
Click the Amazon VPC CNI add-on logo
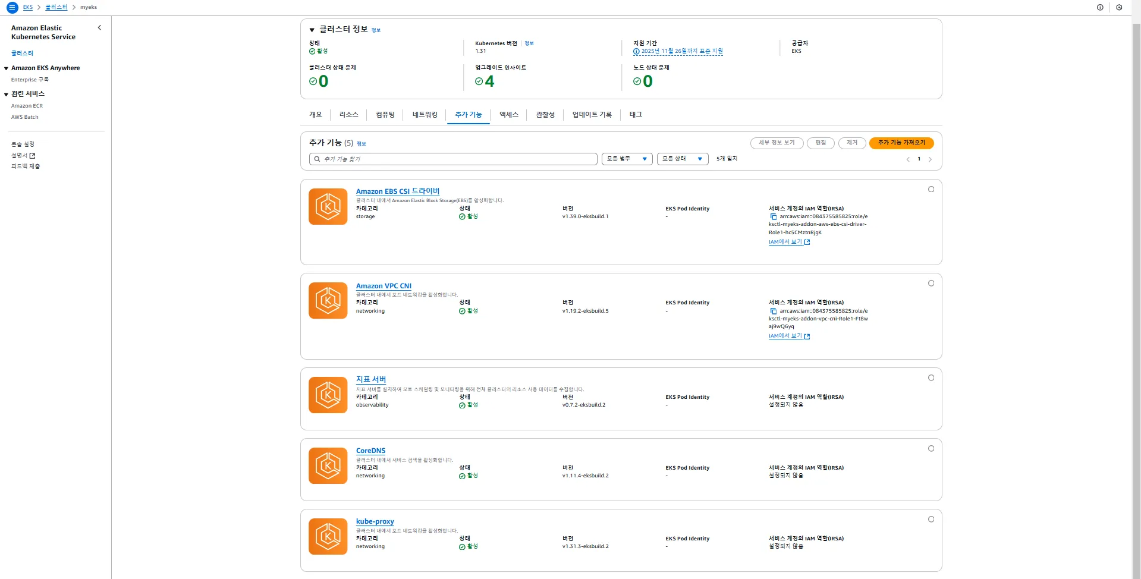[x=328, y=301]
